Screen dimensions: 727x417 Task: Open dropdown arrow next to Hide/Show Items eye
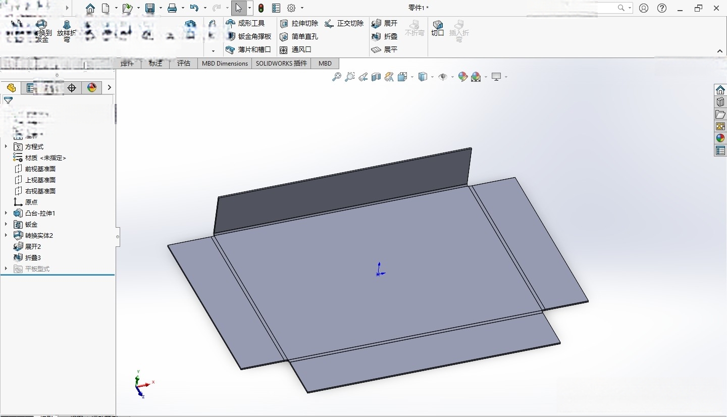pos(452,77)
